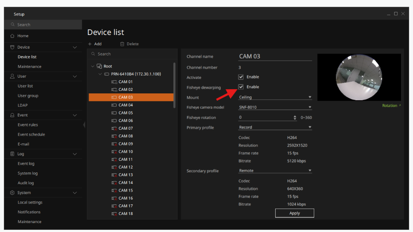This screenshot has height=232, width=413.
Task: Go to the User list page
Action: [x=25, y=86]
